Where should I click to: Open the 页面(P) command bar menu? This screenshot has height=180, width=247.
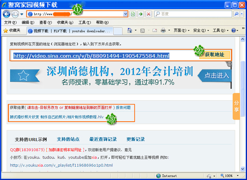tap(182, 30)
